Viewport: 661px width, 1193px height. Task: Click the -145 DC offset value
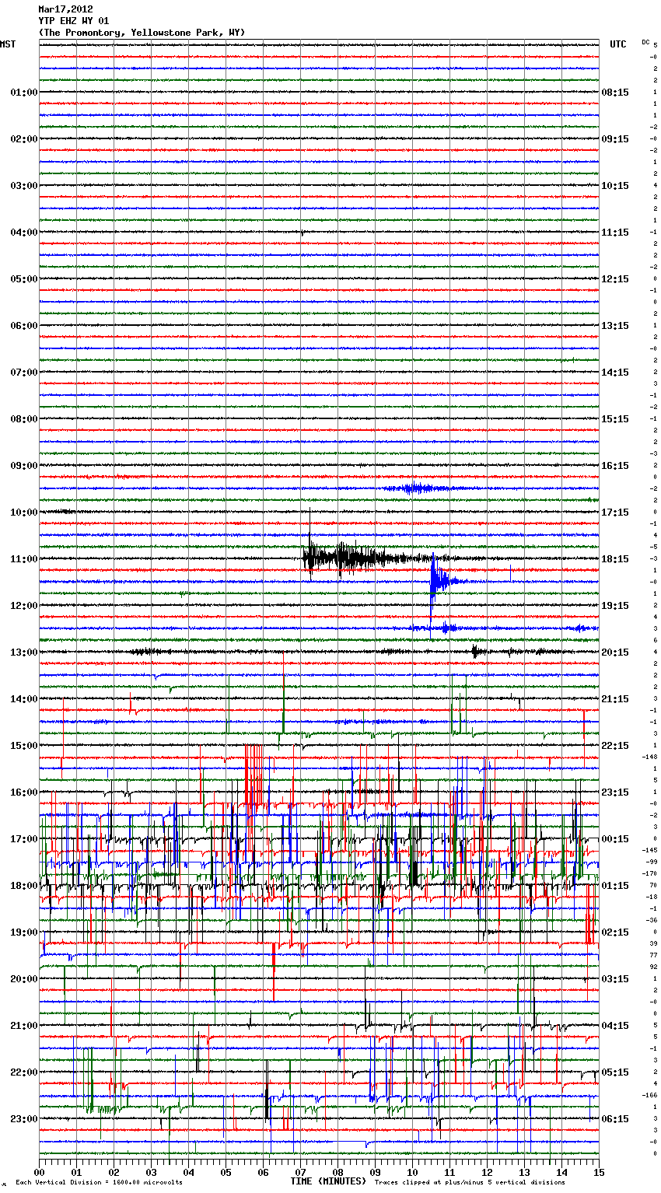(x=649, y=850)
